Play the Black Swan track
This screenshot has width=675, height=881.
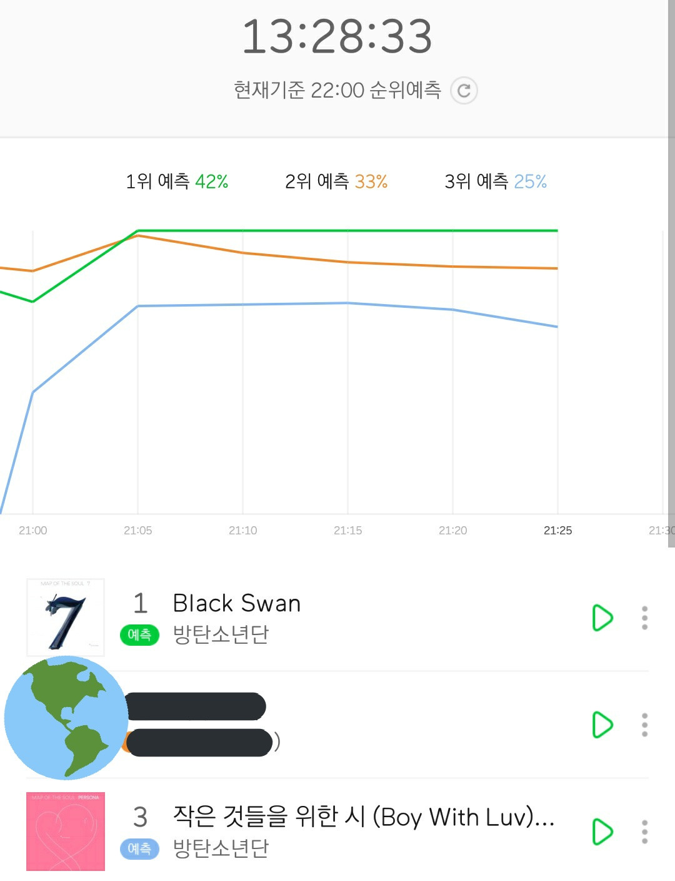click(602, 618)
